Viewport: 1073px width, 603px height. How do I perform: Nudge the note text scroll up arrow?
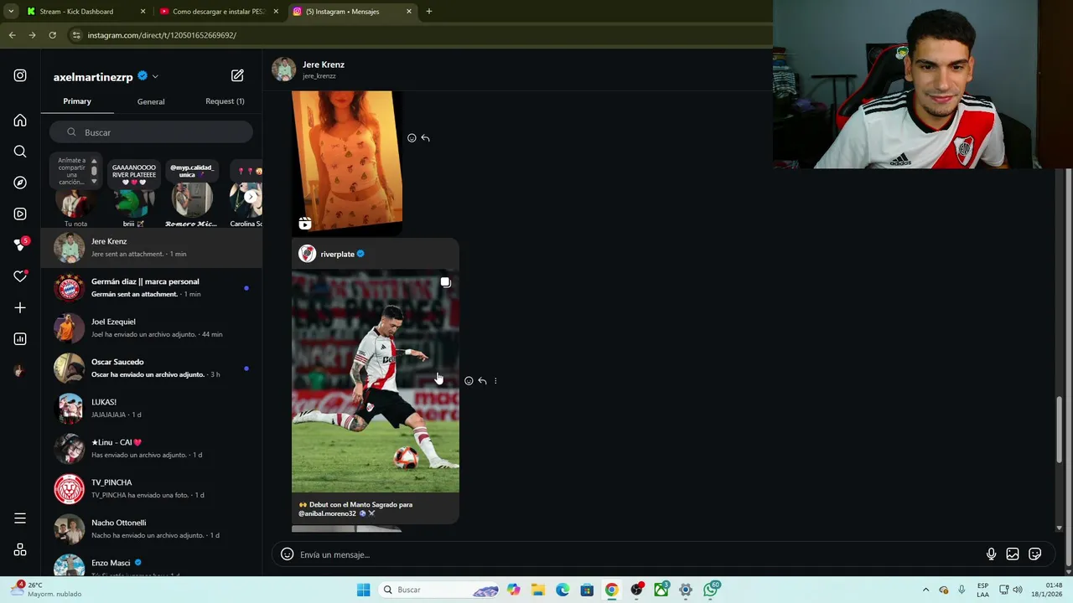click(94, 161)
